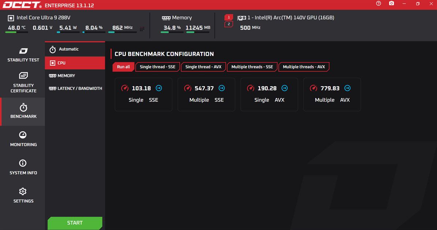Select Automatic benchmark option
437x230 pixels.
(75, 49)
